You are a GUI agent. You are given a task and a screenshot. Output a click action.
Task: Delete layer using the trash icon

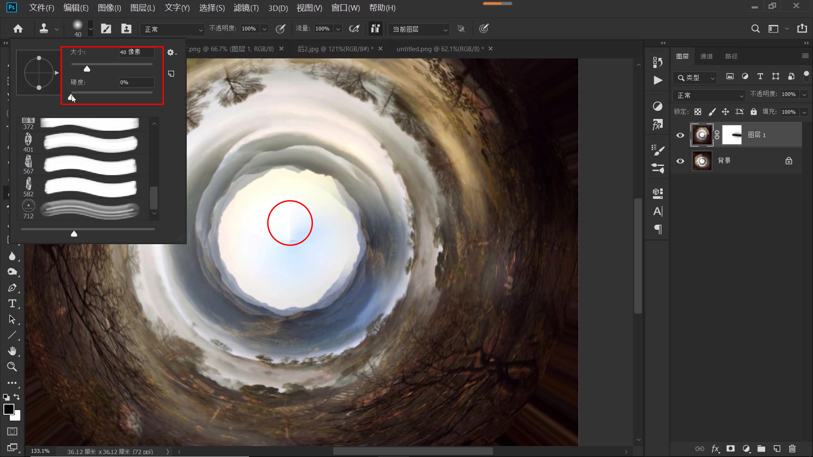[792, 449]
